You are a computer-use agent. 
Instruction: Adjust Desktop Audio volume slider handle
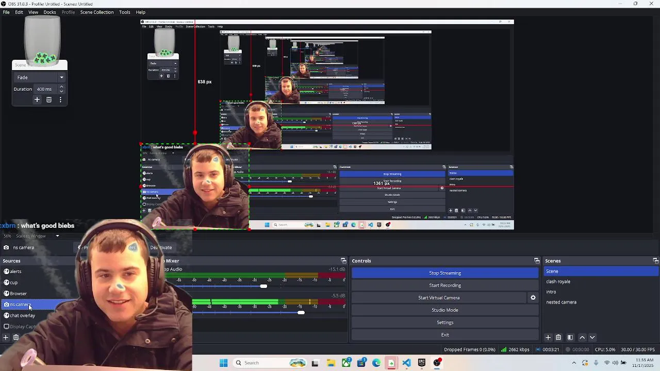263,286
